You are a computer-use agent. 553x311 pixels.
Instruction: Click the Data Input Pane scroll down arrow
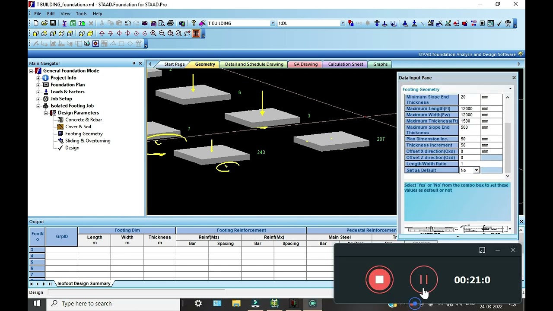[508, 176]
